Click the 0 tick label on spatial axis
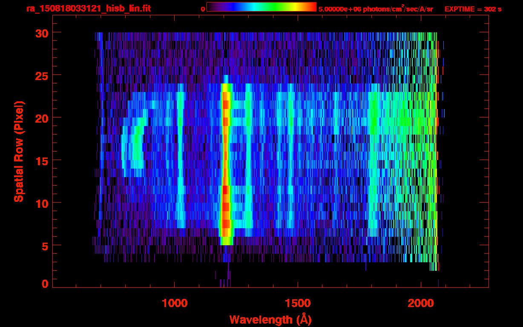The image size is (523, 327). [45, 284]
